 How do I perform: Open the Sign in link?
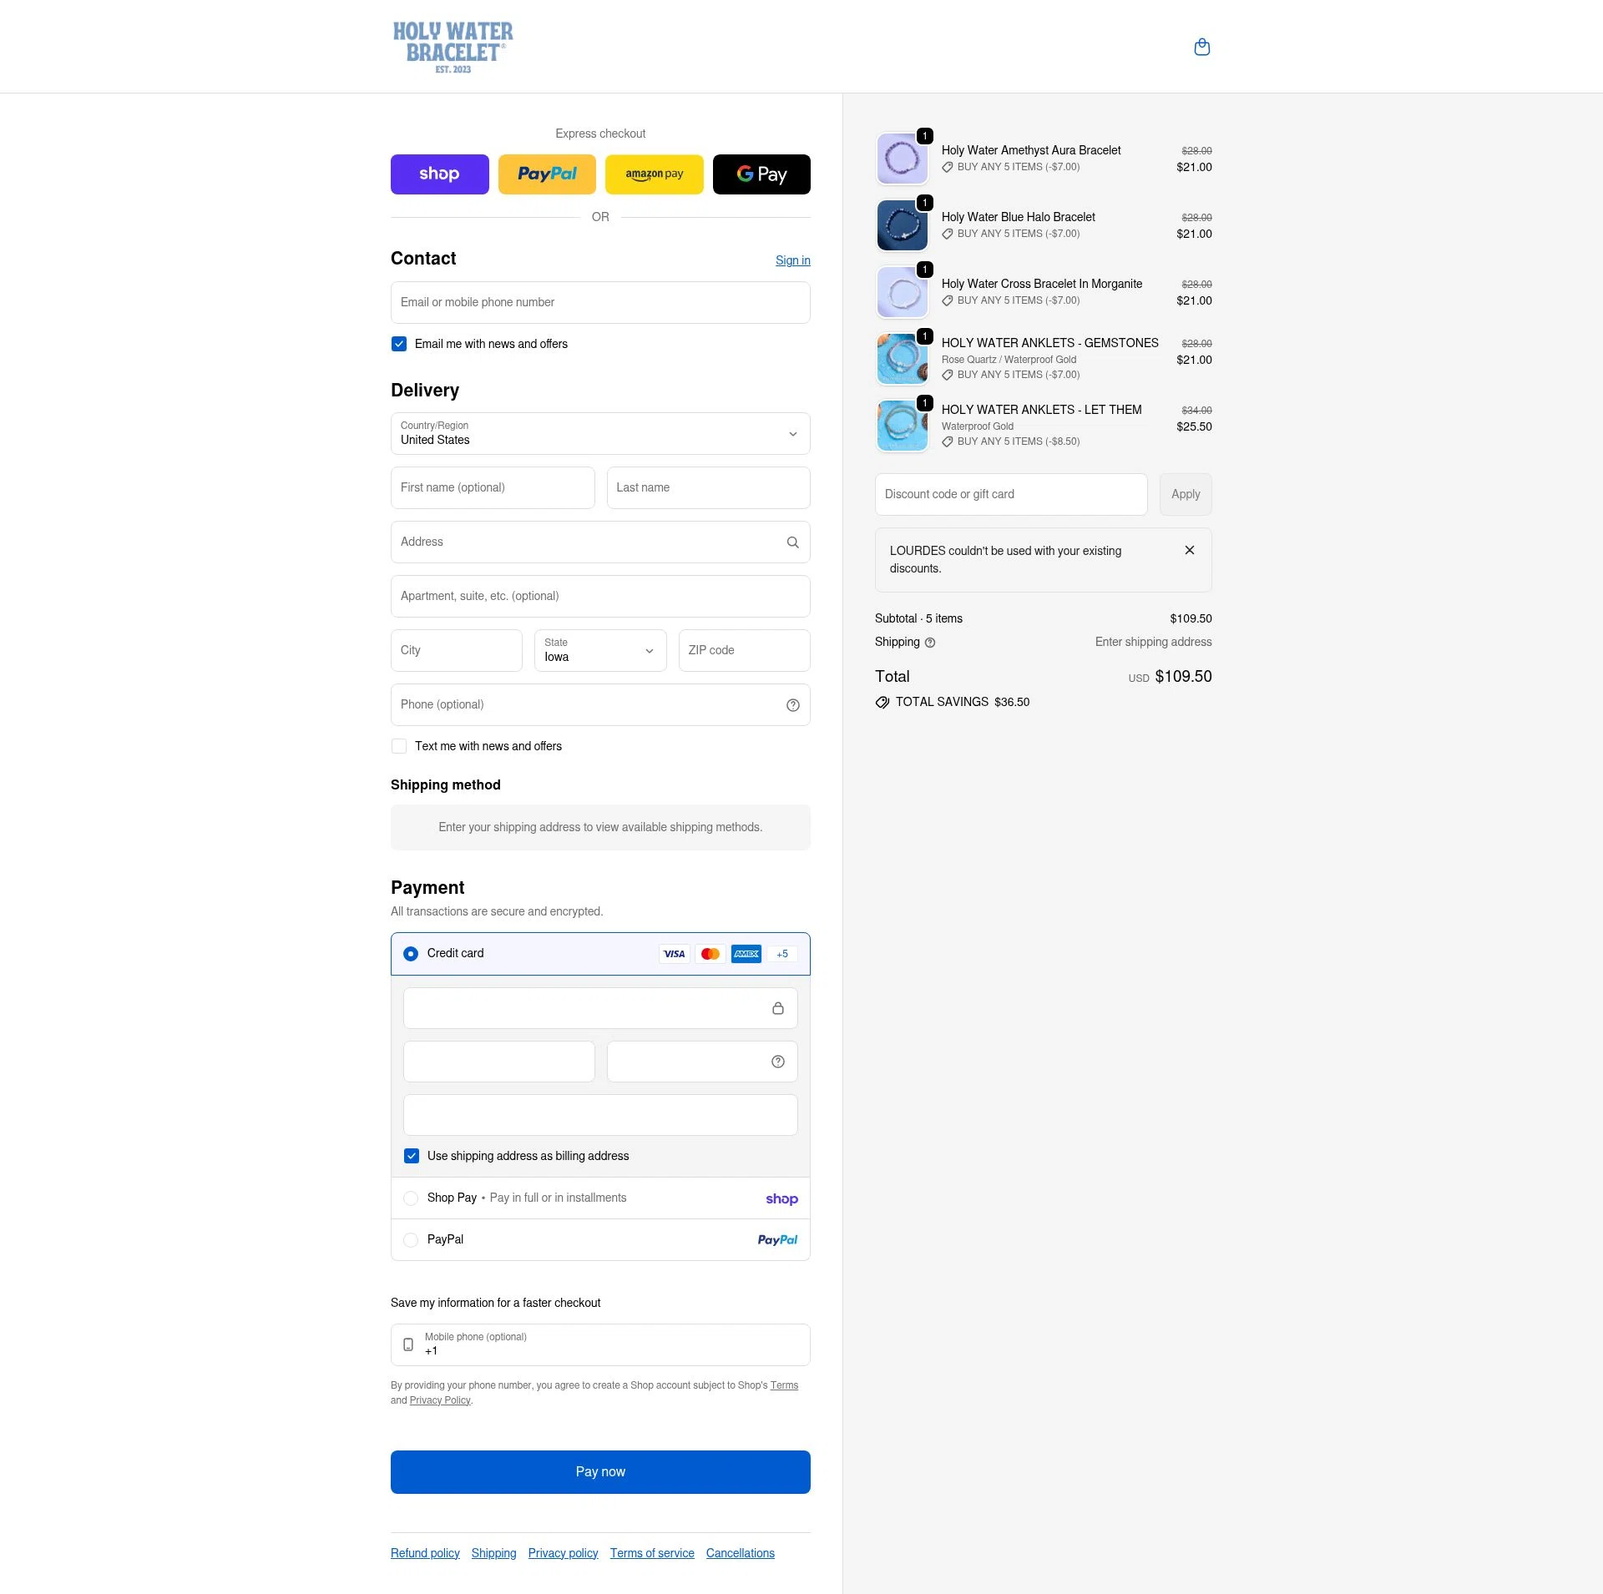792,260
